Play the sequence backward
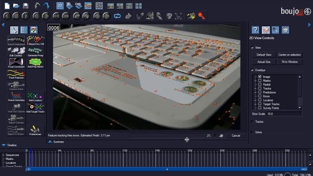Image resolution: width=313 pixels, height=176 pixels. [7, 16]
